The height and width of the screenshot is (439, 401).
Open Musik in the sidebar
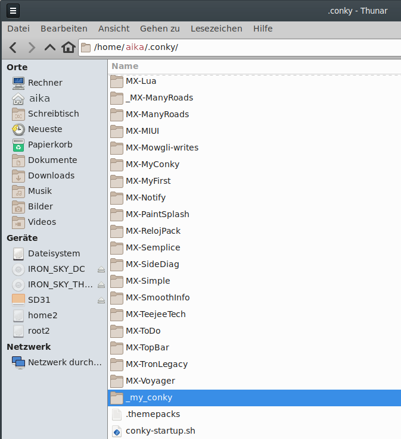pyautogui.click(x=32, y=191)
